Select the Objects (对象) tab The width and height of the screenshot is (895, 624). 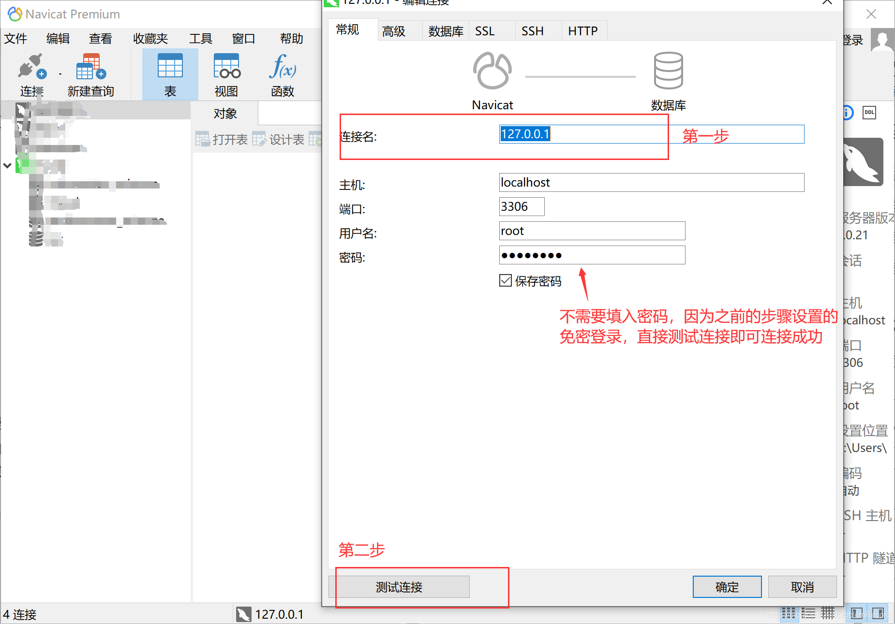click(225, 114)
